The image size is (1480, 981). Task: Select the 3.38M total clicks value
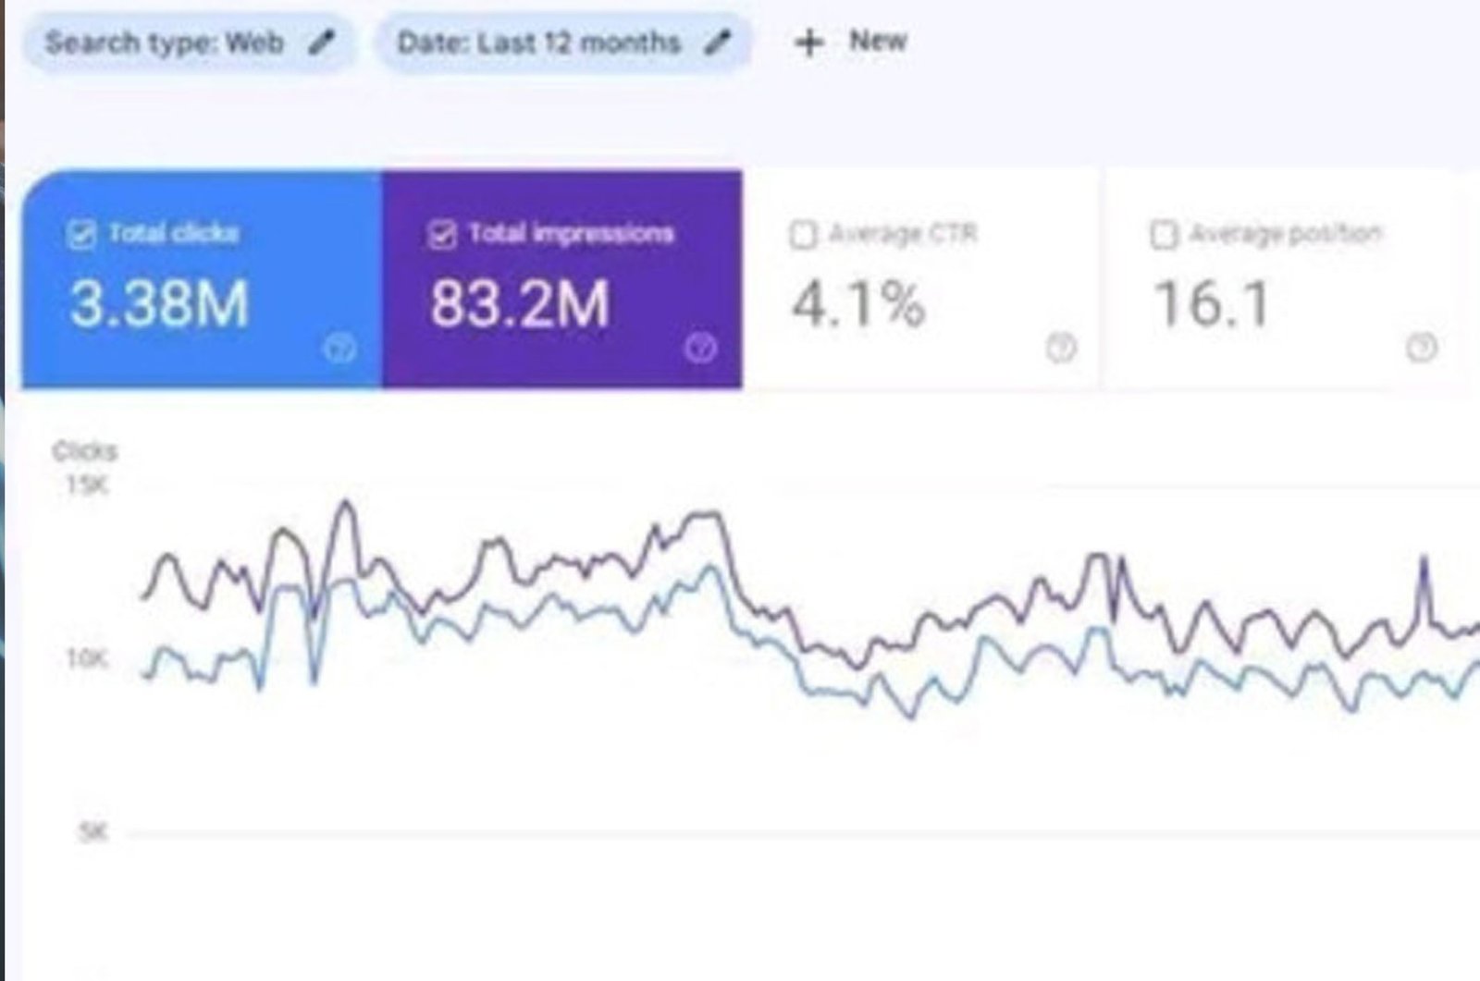(x=159, y=304)
